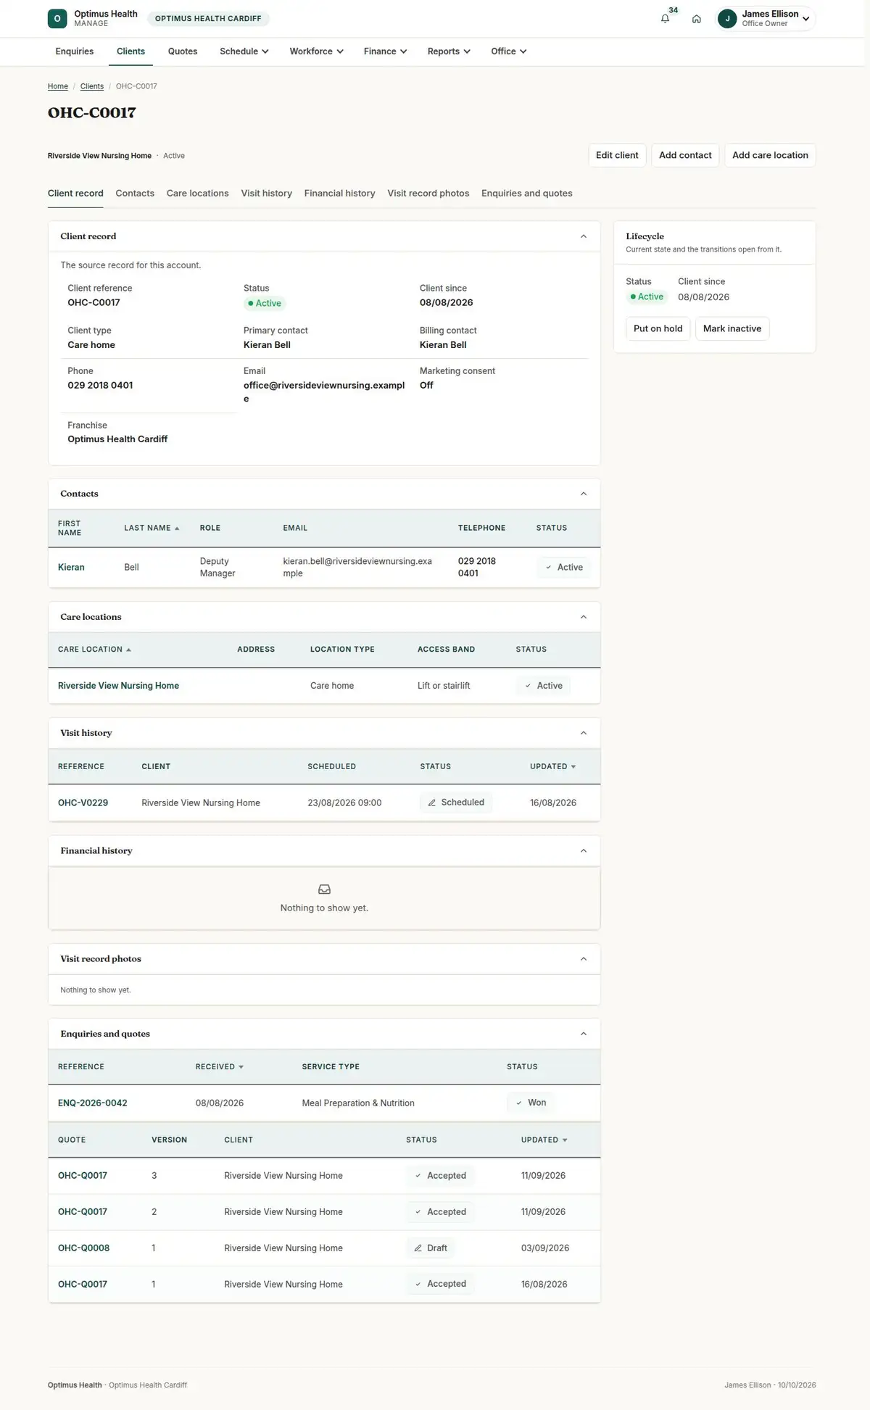Collapse the Enquiries and quotes chevron
The height and width of the screenshot is (1410, 870).
click(584, 1034)
